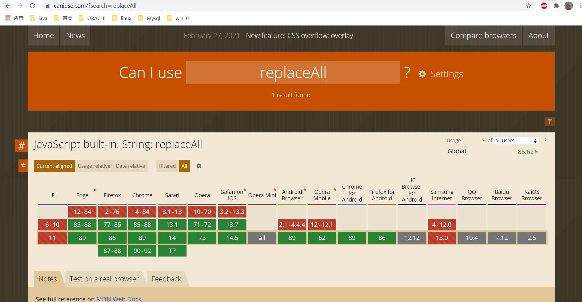Click the hash permalink icon for replaceAll
The height and width of the screenshot is (302, 582).
(22, 146)
